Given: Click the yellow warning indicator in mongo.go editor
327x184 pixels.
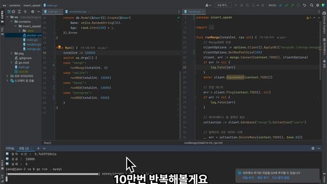Looking at the screenshot, I should click(x=309, y=18).
